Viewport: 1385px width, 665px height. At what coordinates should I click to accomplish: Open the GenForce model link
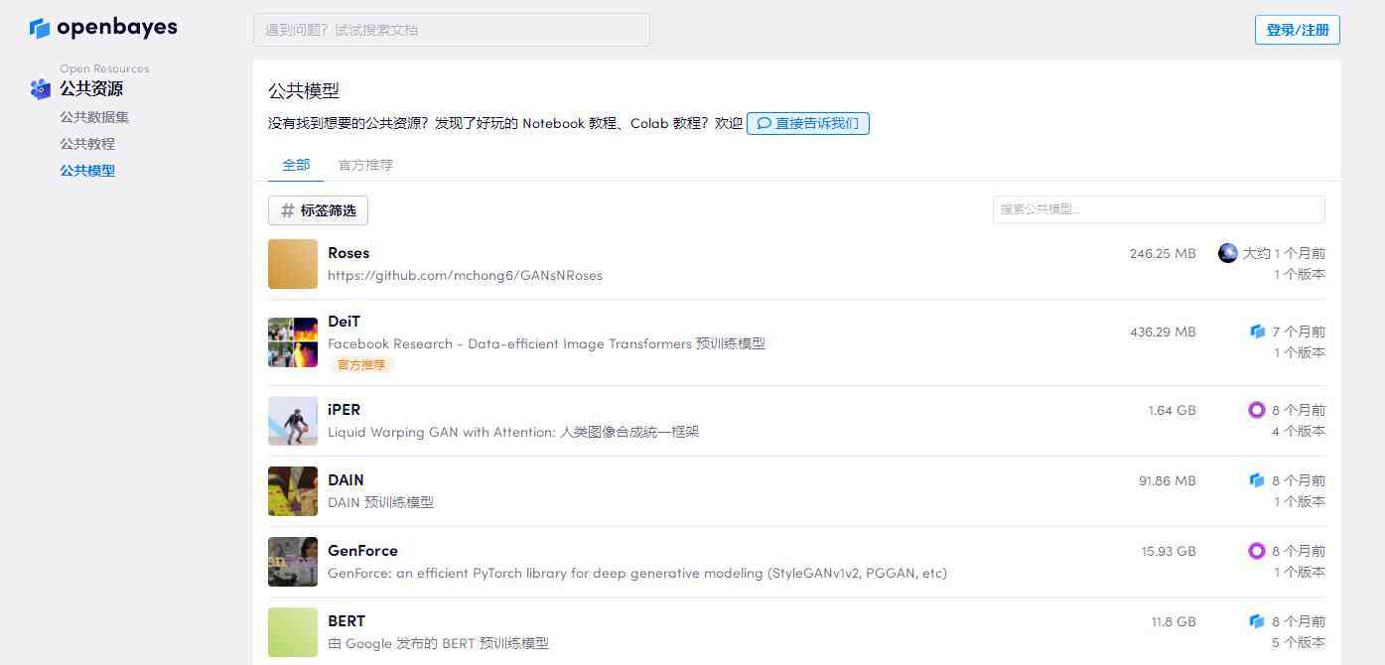click(363, 551)
